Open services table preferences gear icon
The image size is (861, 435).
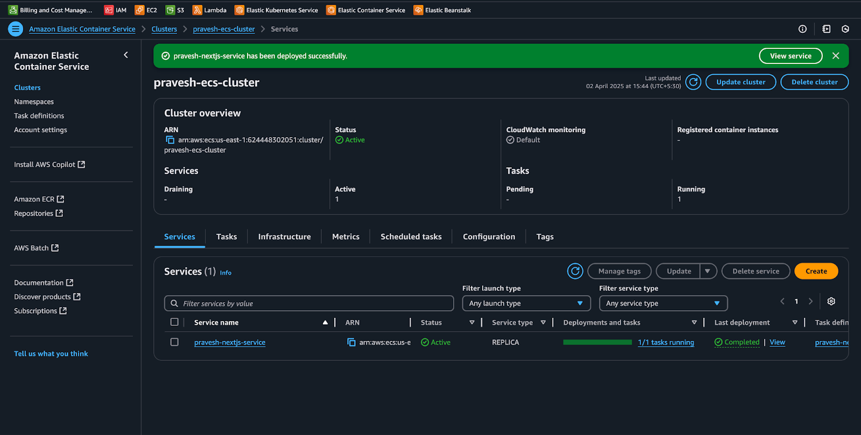coord(831,302)
